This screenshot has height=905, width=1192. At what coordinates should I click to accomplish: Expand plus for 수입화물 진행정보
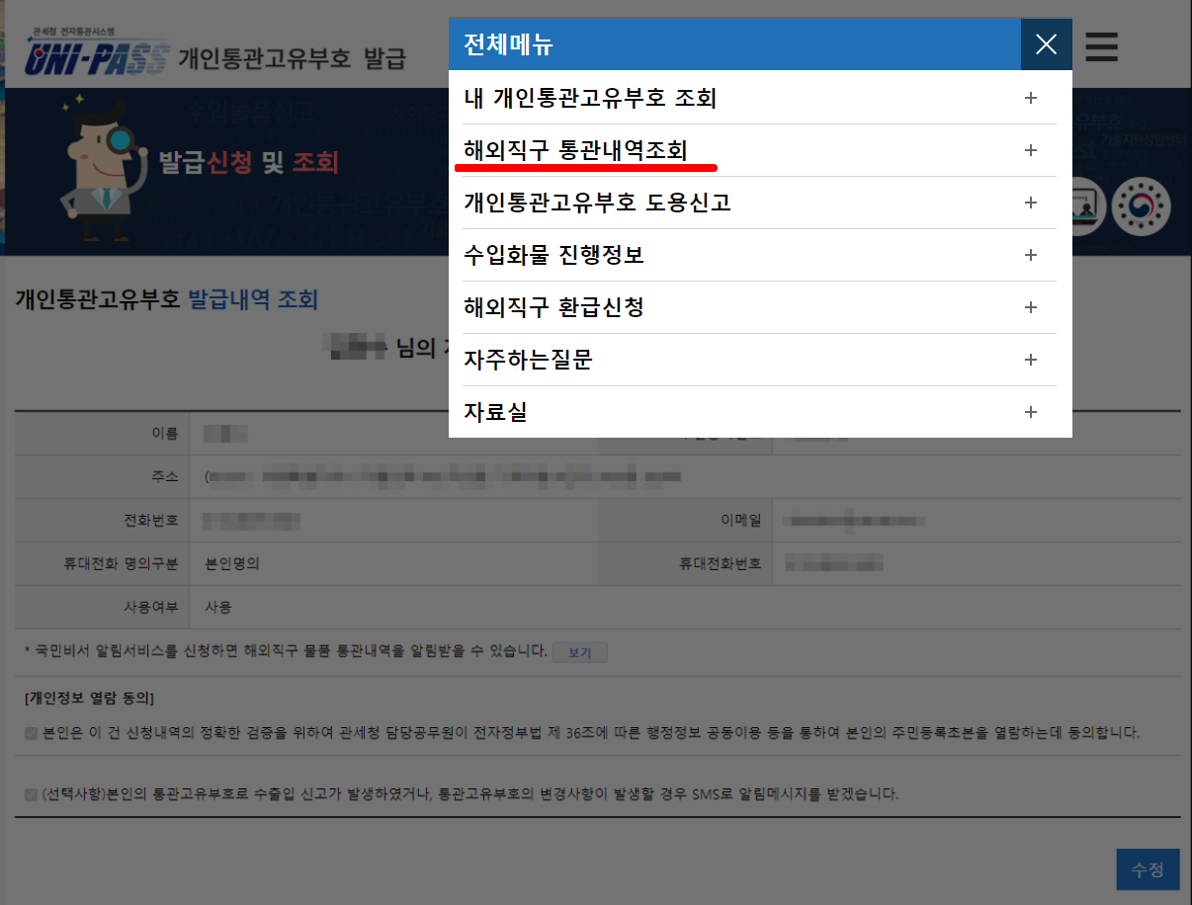pos(1031,255)
